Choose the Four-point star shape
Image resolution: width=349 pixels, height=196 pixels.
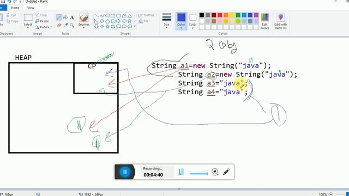point(102,27)
